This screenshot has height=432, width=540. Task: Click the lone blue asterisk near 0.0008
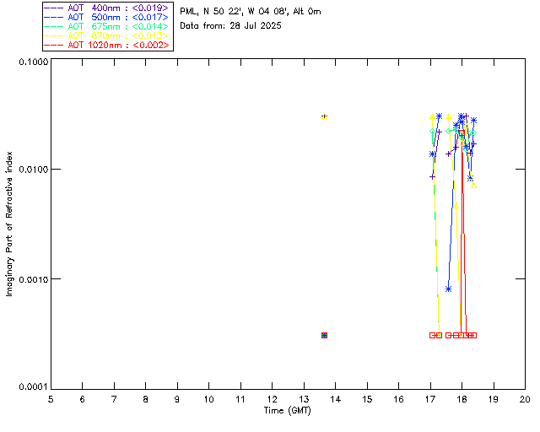pyautogui.click(x=448, y=289)
